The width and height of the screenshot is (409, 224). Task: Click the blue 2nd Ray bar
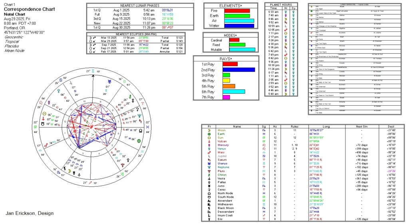click(238, 69)
